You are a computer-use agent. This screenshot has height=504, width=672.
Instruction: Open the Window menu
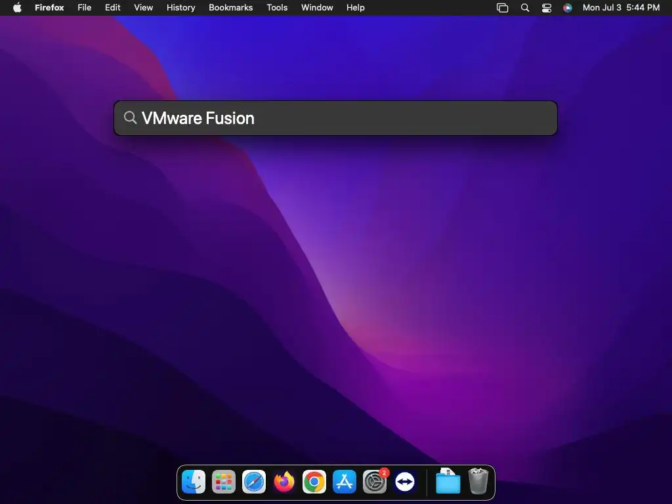coord(317,8)
